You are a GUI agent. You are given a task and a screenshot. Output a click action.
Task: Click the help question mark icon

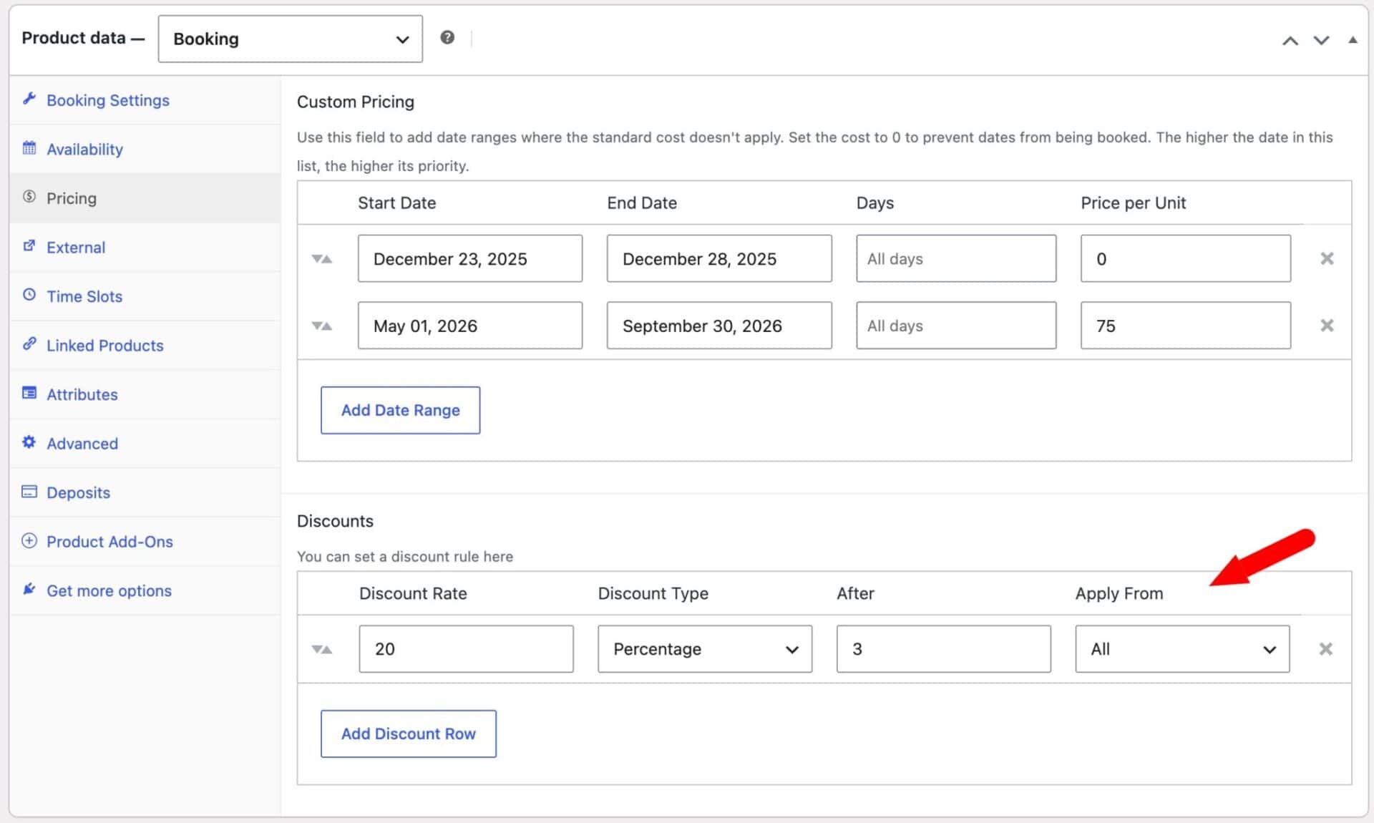point(447,37)
